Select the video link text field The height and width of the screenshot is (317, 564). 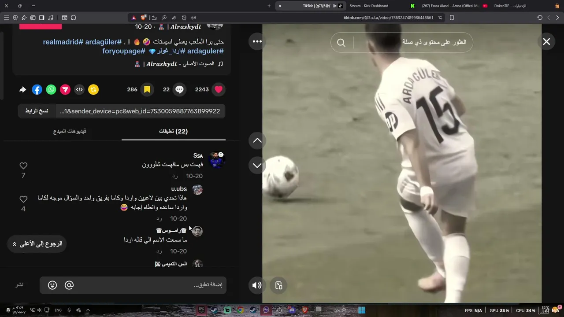tap(140, 111)
